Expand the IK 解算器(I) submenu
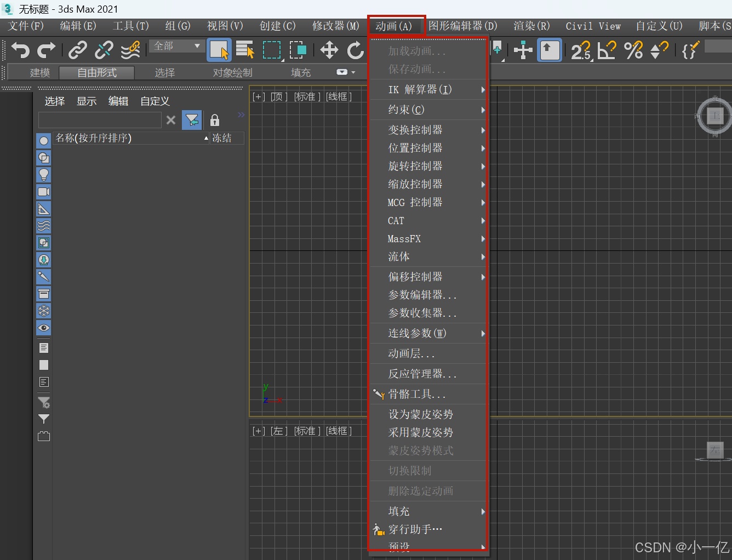The height and width of the screenshot is (560, 732). pyautogui.click(x=428, y=89)
